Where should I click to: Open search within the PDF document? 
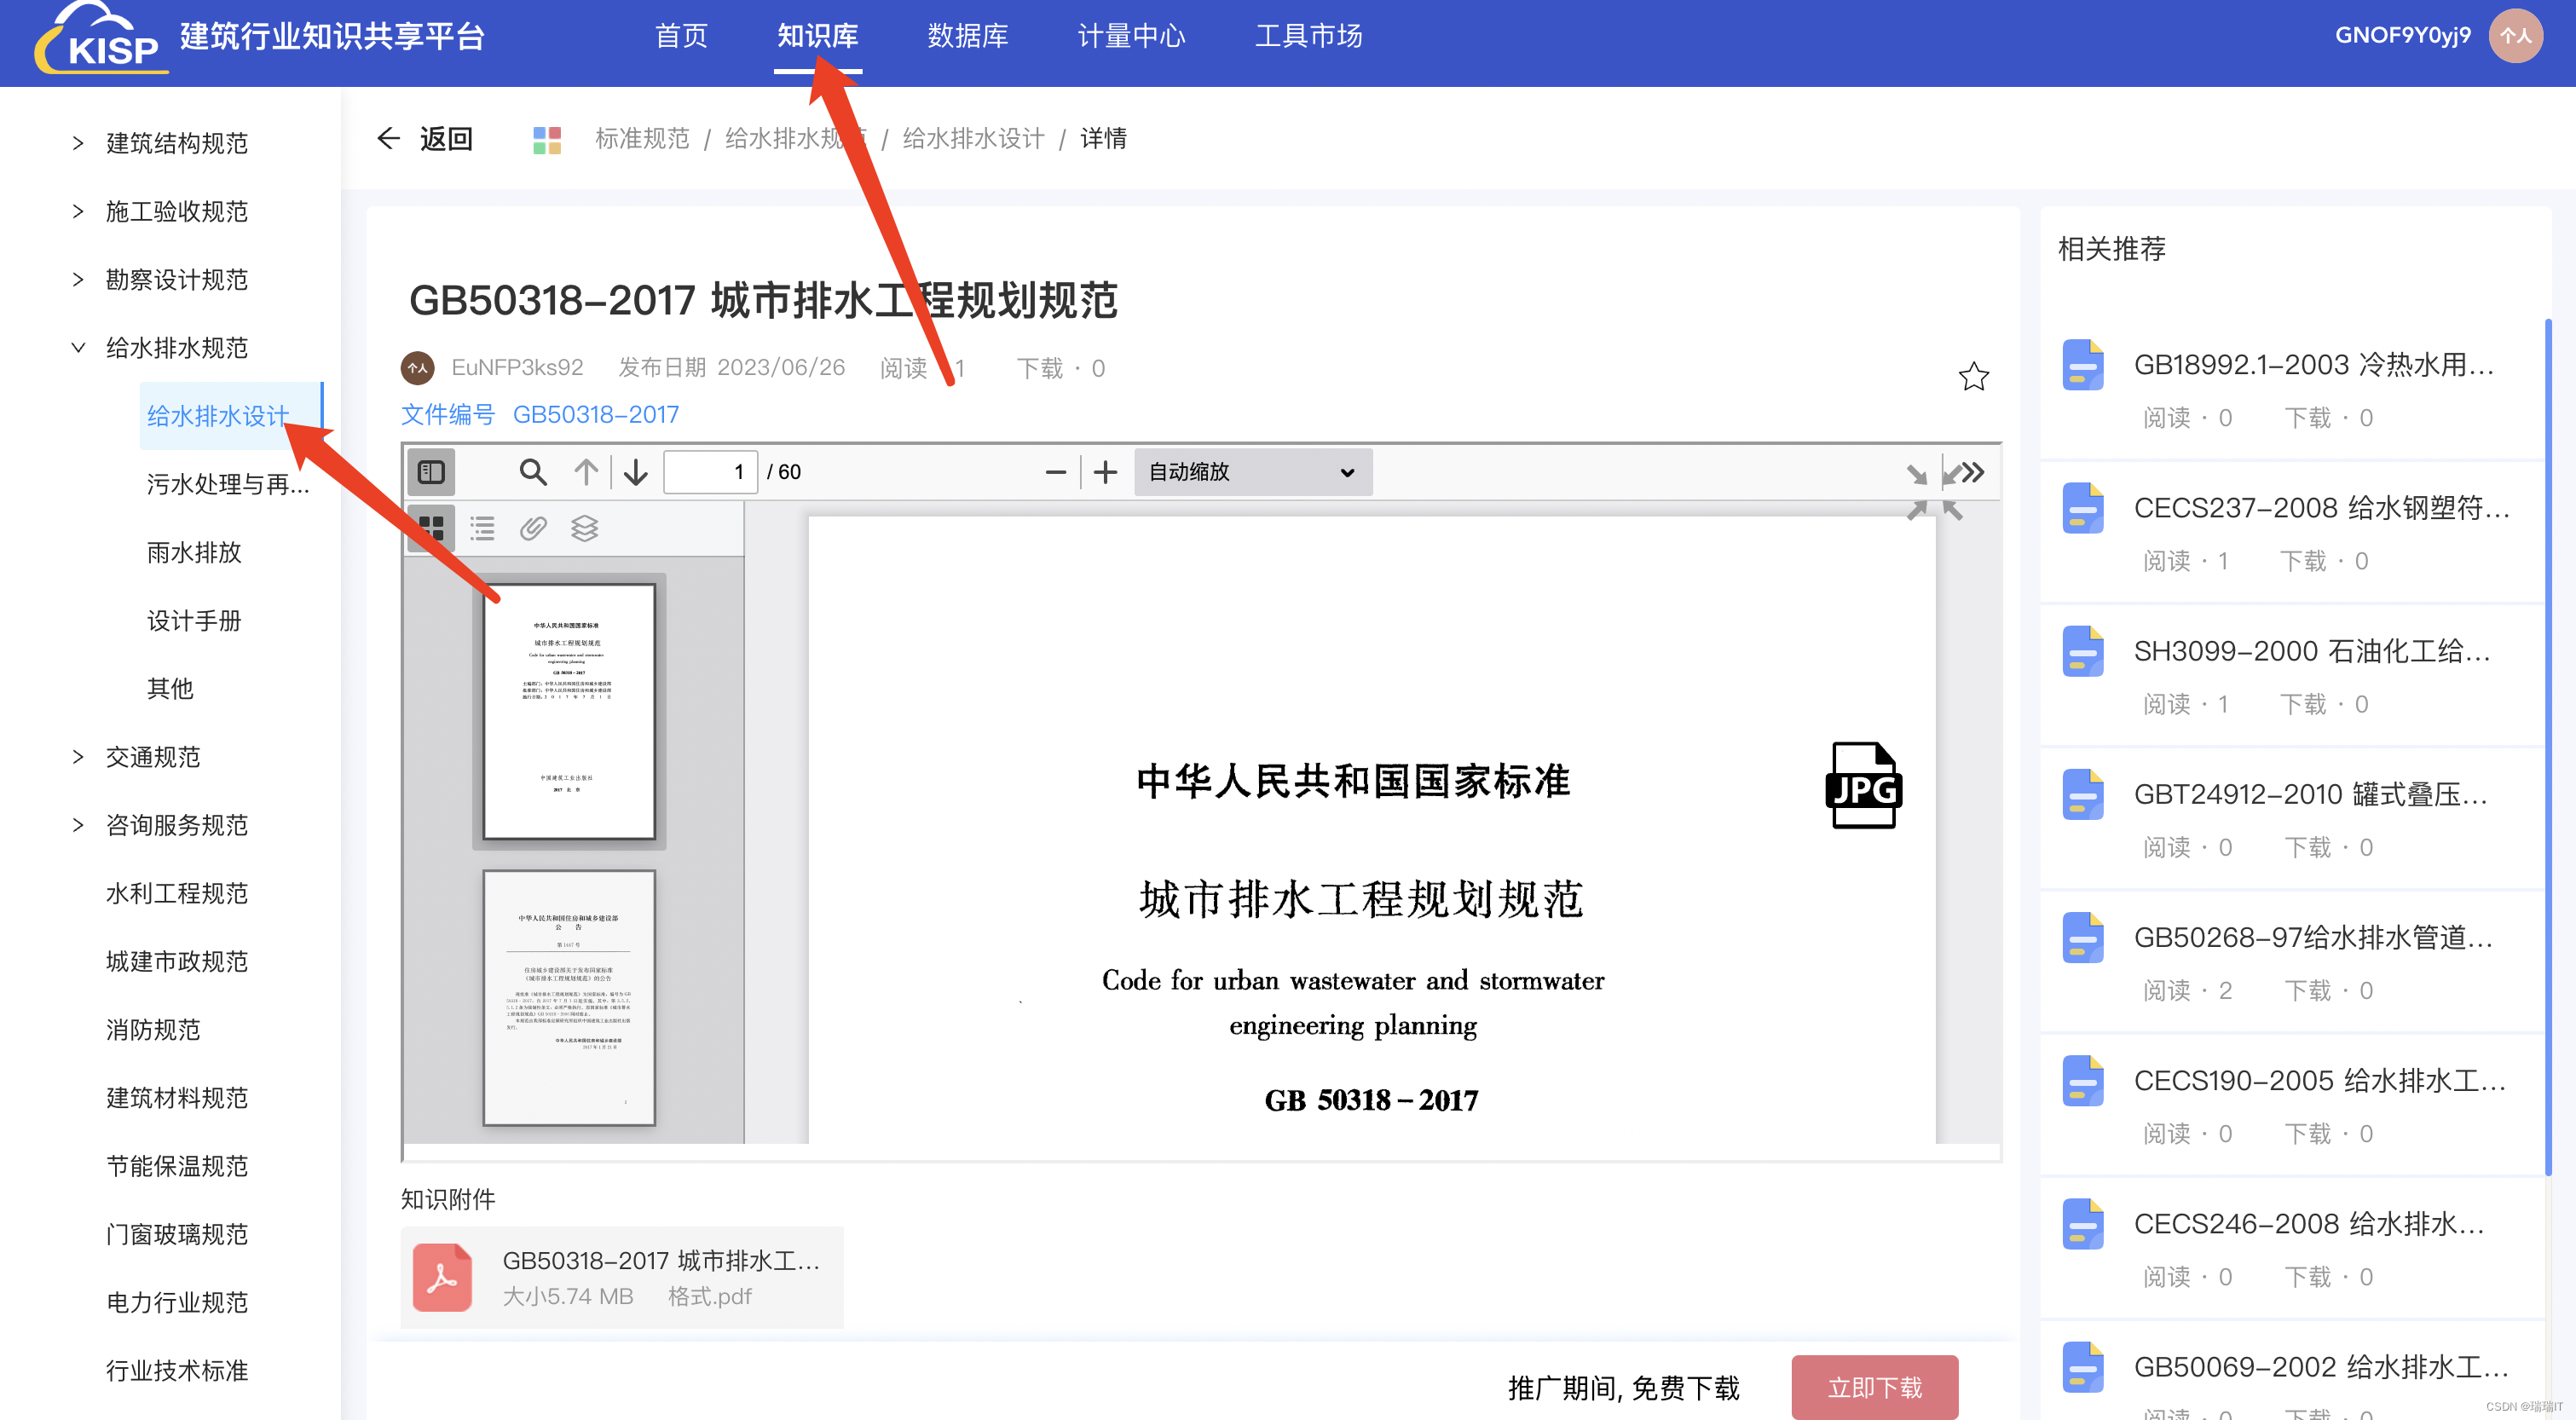[x=533, y=471]
